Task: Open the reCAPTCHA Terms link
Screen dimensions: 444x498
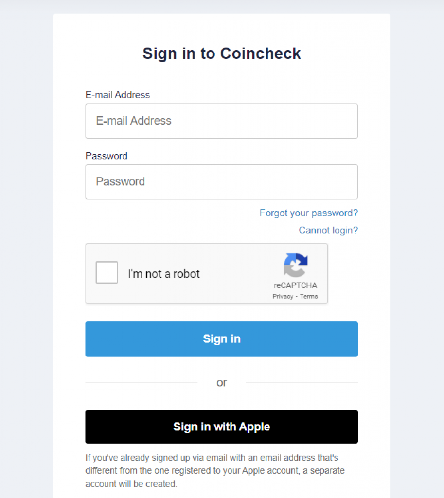Action: click(309, 296)
